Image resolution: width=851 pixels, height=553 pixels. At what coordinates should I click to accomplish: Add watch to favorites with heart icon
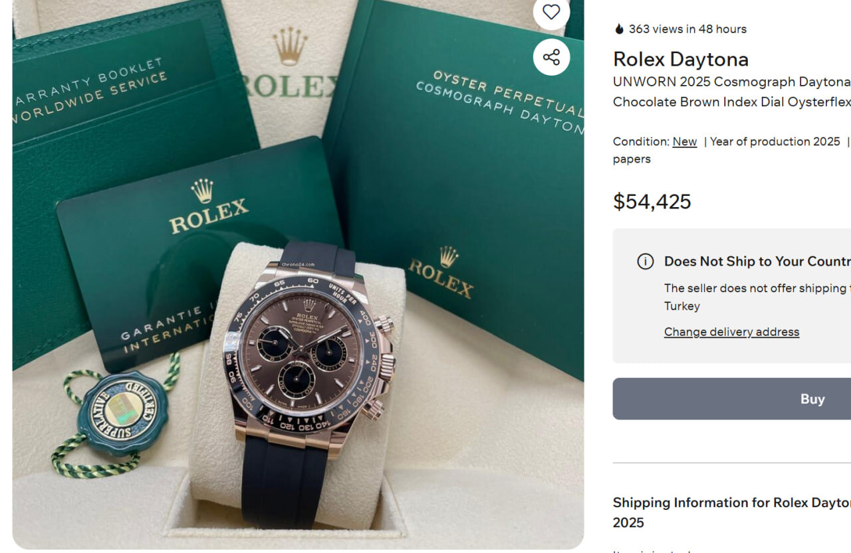[x=551, y=12]
